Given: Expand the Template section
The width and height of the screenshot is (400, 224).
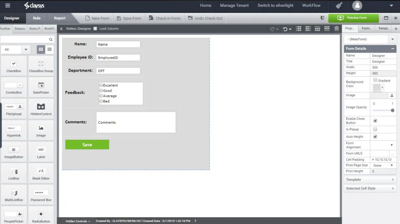Looking at the screenshot, I should (x=392, y=180).
